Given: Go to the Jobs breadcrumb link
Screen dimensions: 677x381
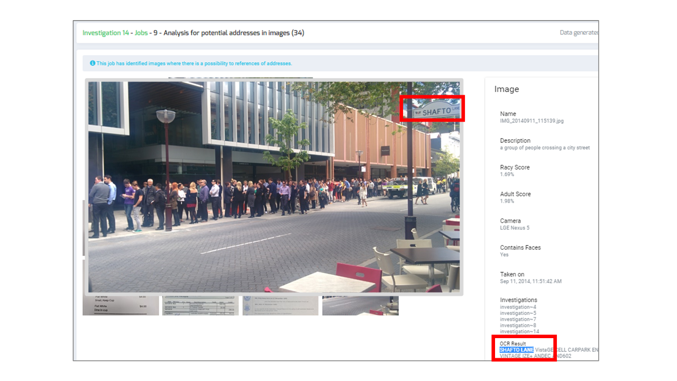Looking at the screenshot, I should (x=141, y=33).
